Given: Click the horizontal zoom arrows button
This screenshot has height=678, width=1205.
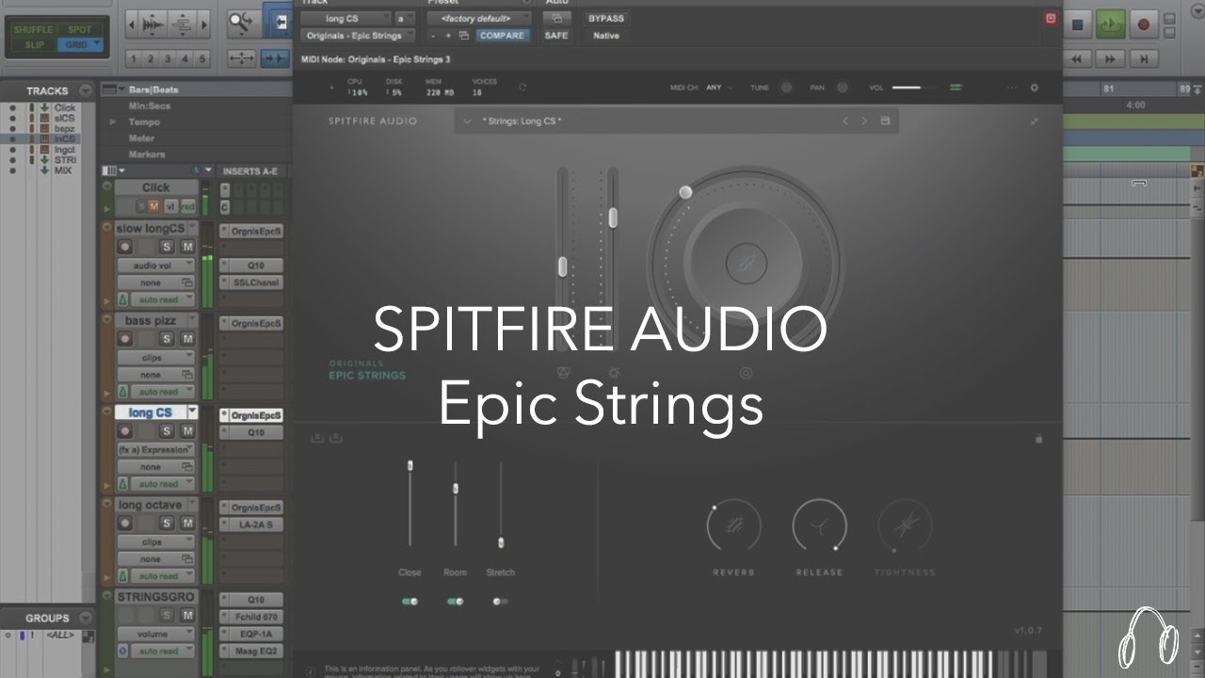Looking at the screenshot, I should pyautogui.click(x=242, y=58).
